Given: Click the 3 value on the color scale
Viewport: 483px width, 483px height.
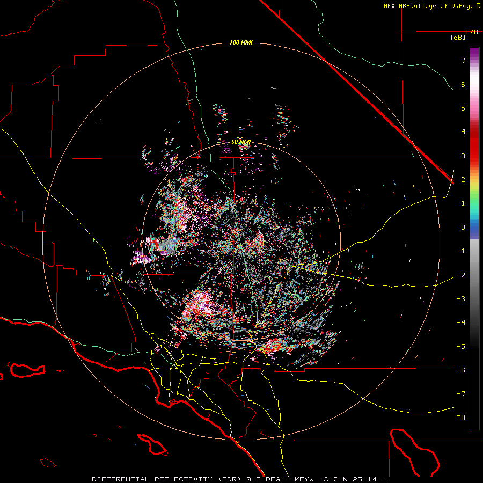Looking at the screenshot, I should click(463, 156).
